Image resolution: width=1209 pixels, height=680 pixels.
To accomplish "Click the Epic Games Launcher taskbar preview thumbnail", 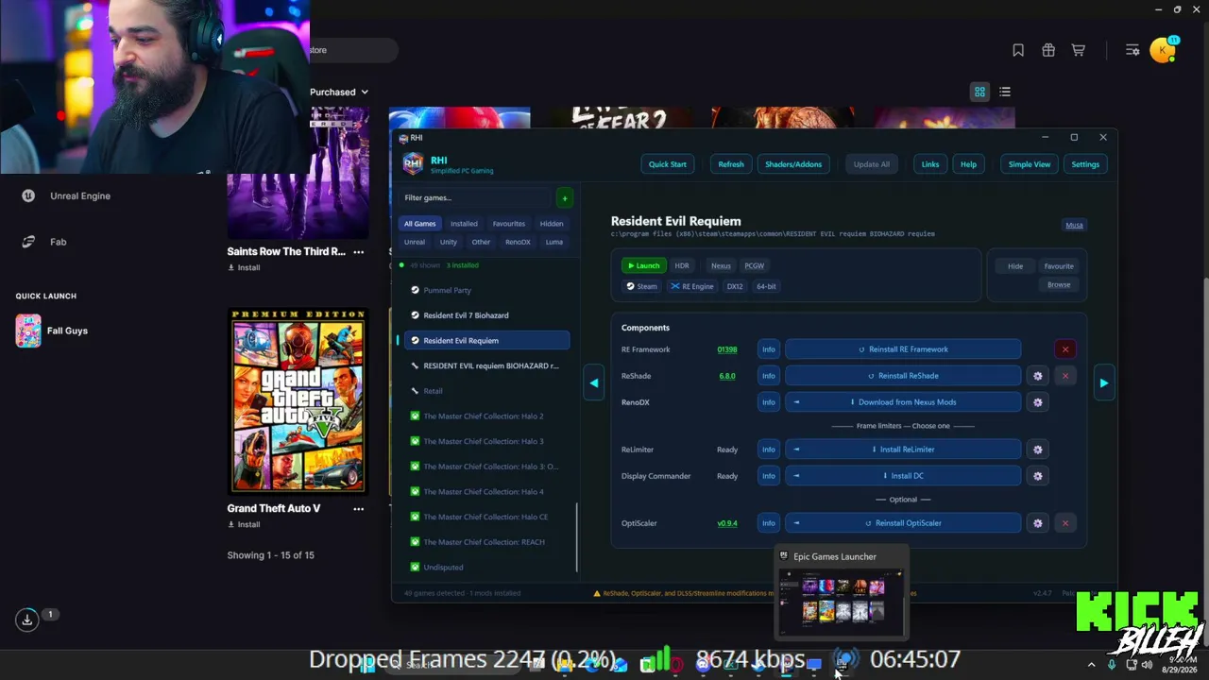I will 842,601.
